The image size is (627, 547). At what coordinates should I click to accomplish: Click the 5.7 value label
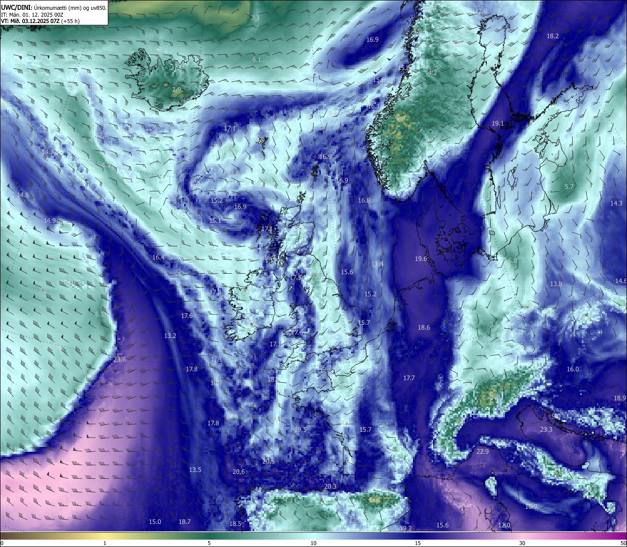click(569, 187)
